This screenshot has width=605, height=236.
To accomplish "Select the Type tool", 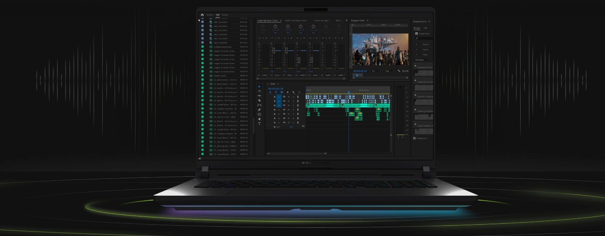I will coord(259,124).
